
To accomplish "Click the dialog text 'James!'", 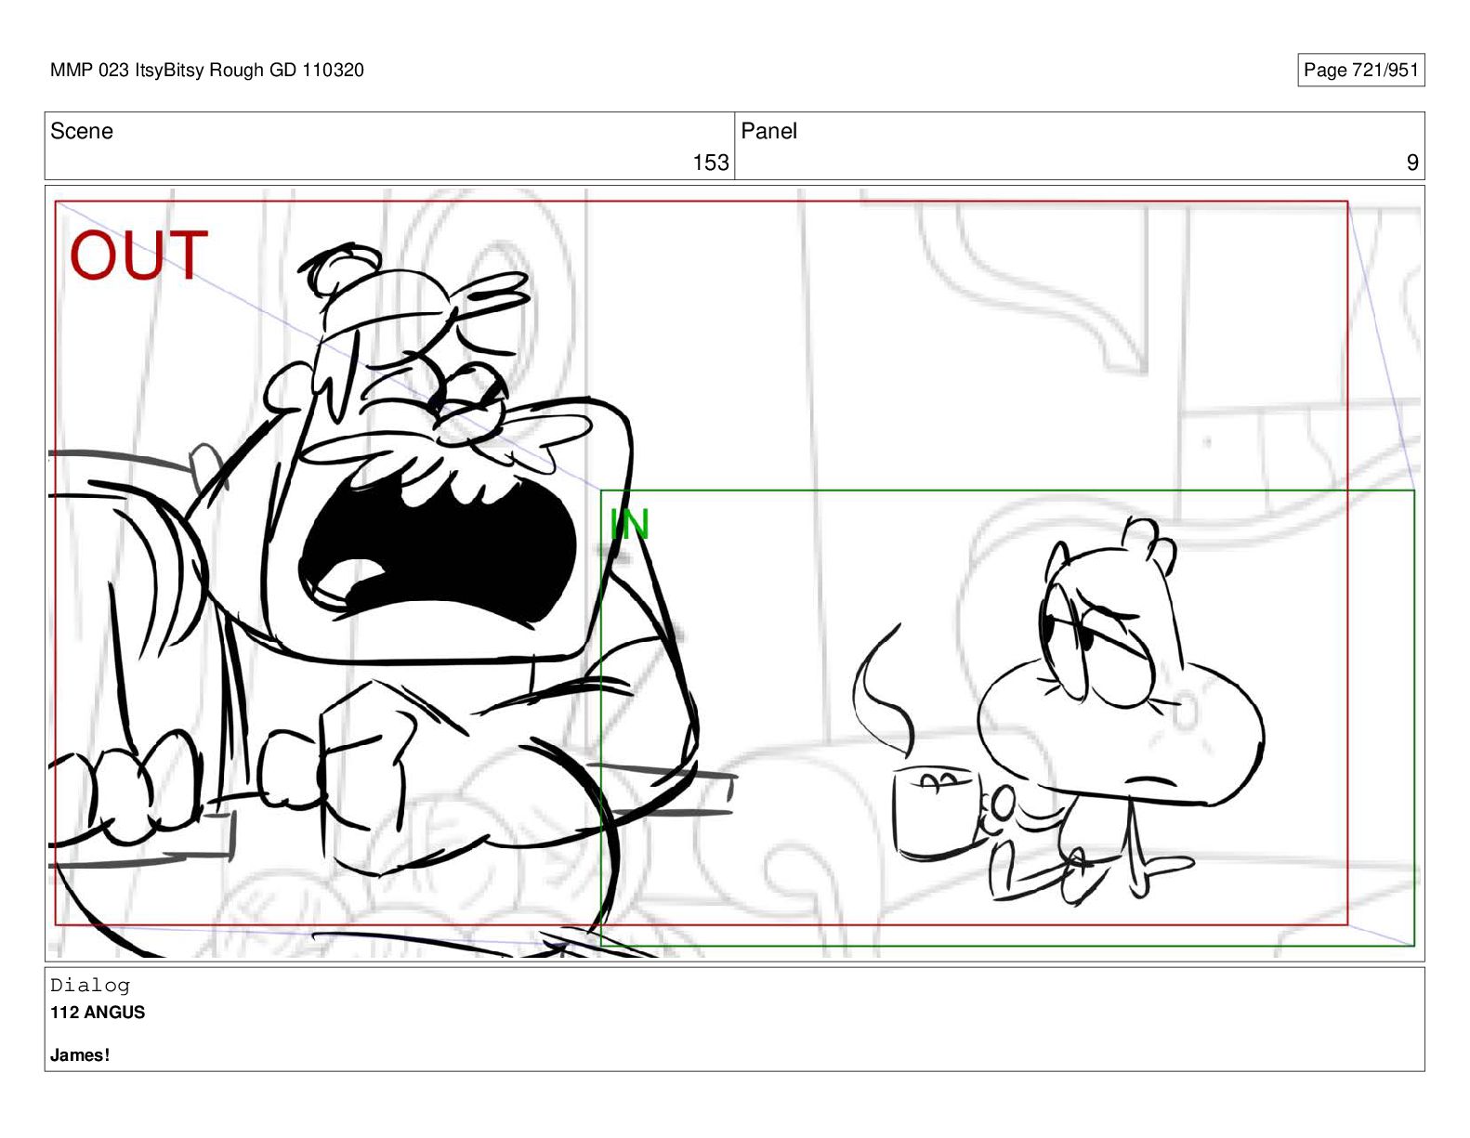I will 80,1055.
